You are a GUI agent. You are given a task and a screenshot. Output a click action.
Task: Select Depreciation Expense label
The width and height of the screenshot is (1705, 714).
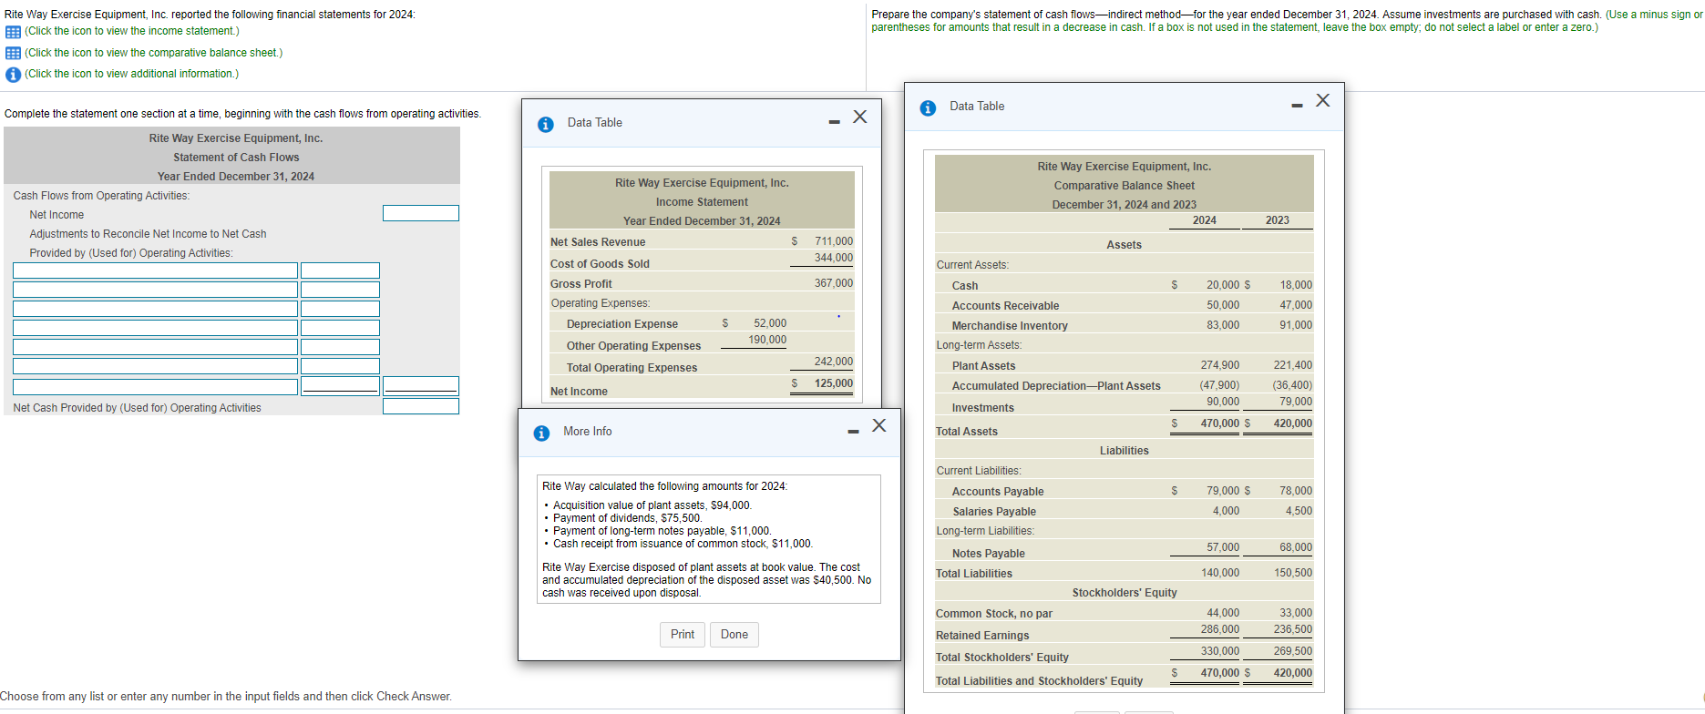(x=622, y=324)
